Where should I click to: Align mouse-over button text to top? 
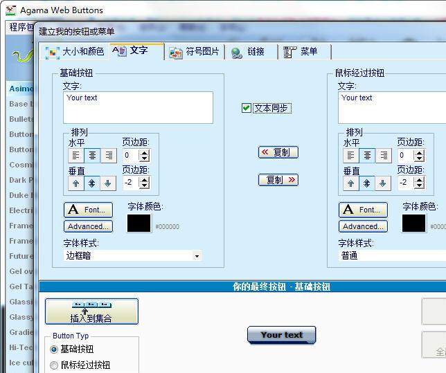pos(351,183)
